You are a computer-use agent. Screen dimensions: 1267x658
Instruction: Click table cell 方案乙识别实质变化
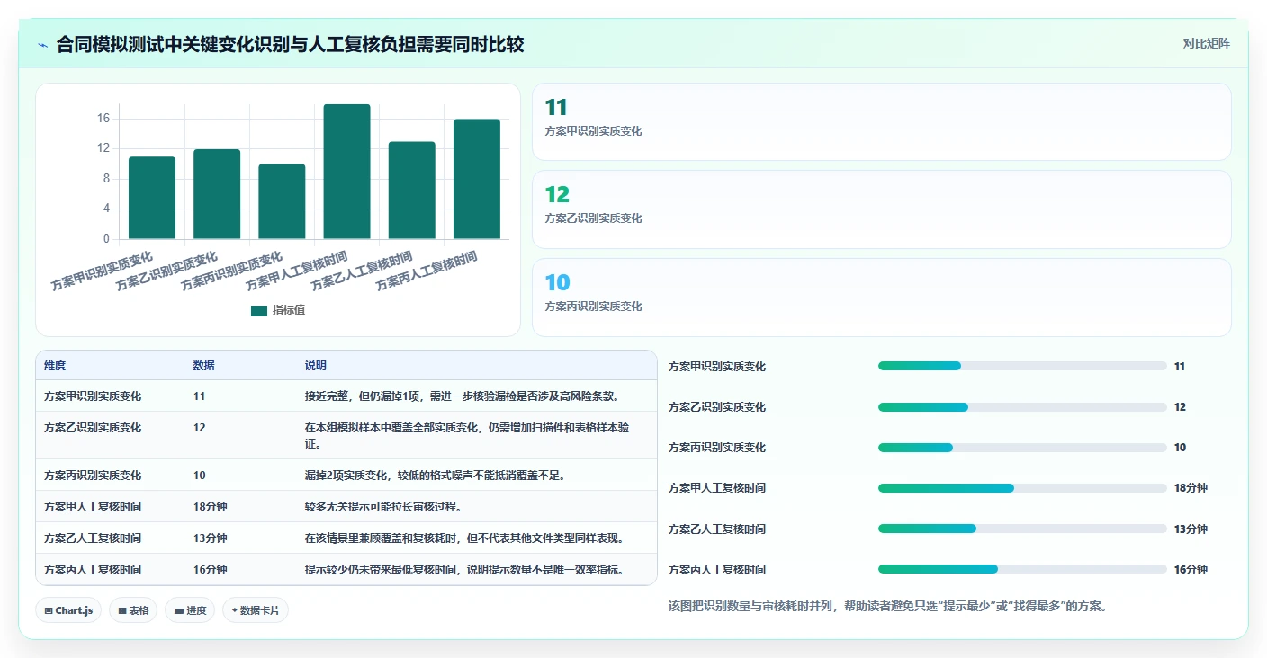coord(93,428)
